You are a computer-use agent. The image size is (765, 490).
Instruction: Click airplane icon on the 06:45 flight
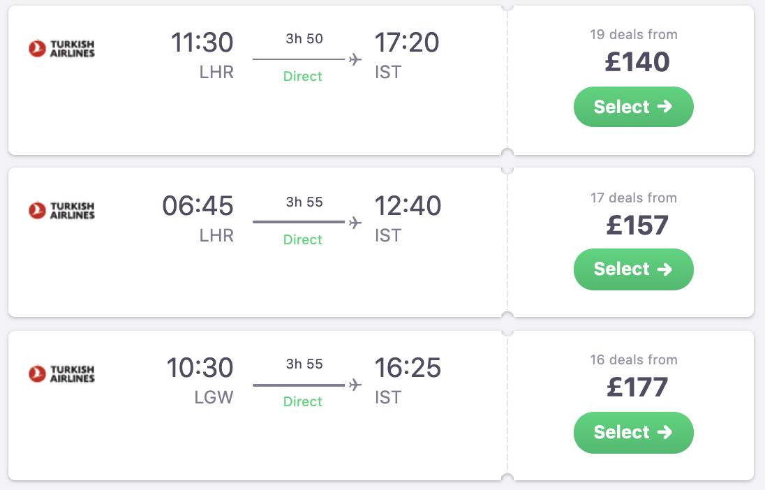355,222
